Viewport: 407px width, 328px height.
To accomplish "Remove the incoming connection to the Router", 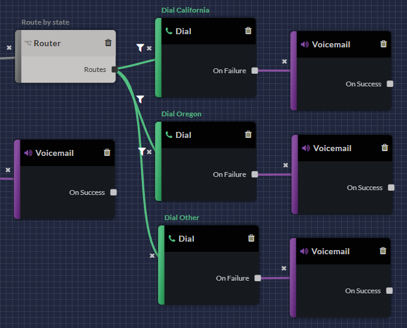I will tap(9, 47).
